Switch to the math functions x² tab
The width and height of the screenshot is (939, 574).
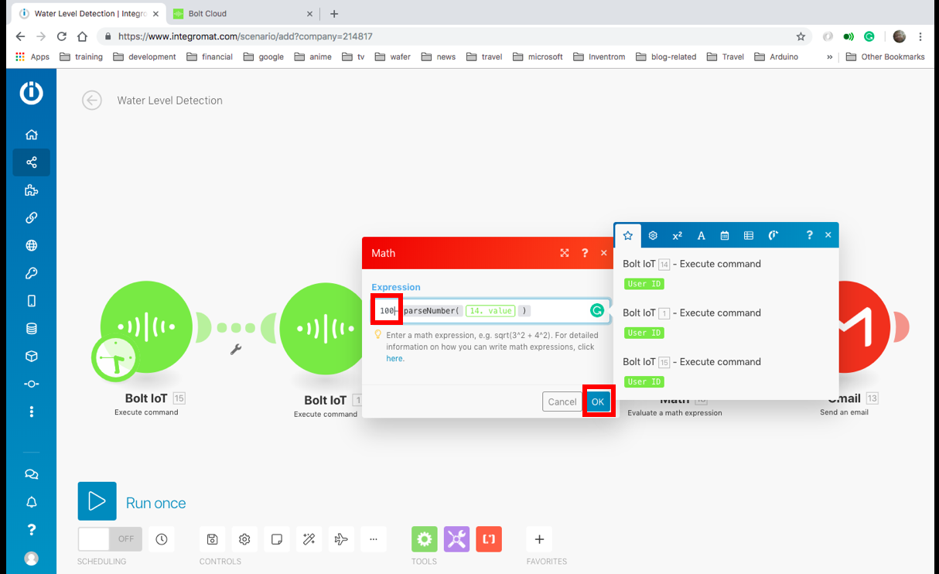677,235
